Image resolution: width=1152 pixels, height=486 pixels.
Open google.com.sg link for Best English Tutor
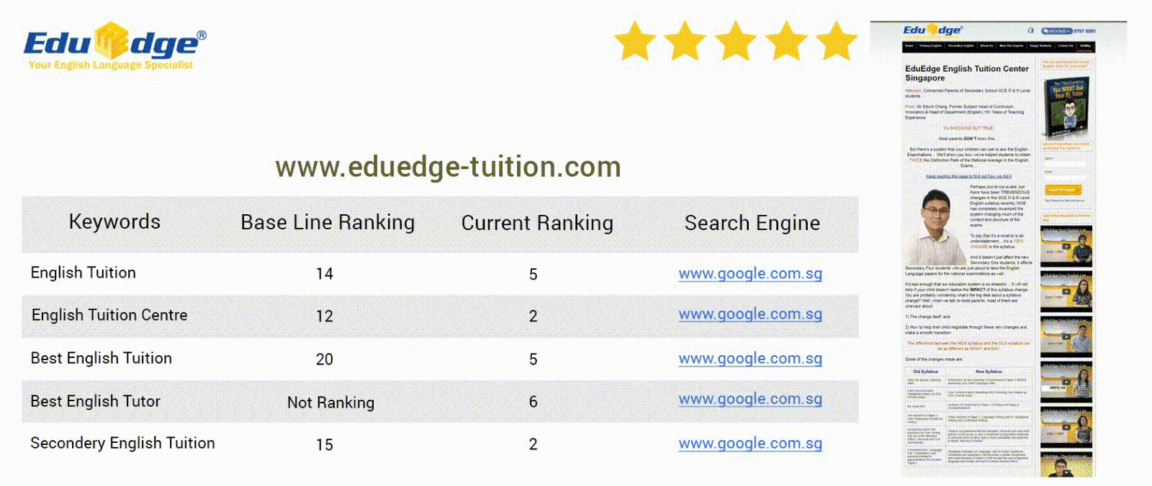(750, 399)
